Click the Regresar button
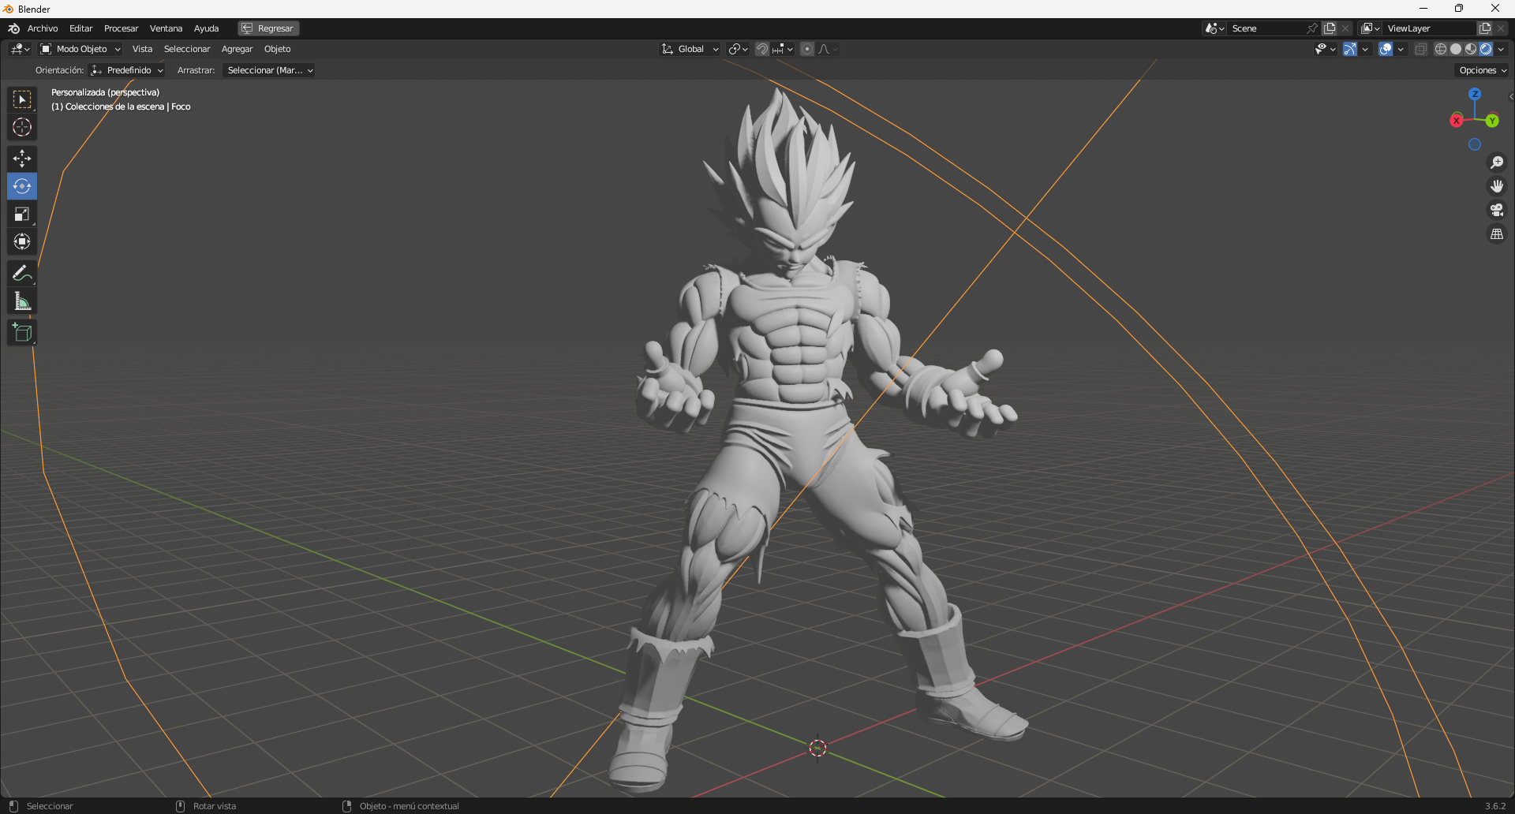Screen dimensions: 1515x814 [x=267, y=28]
